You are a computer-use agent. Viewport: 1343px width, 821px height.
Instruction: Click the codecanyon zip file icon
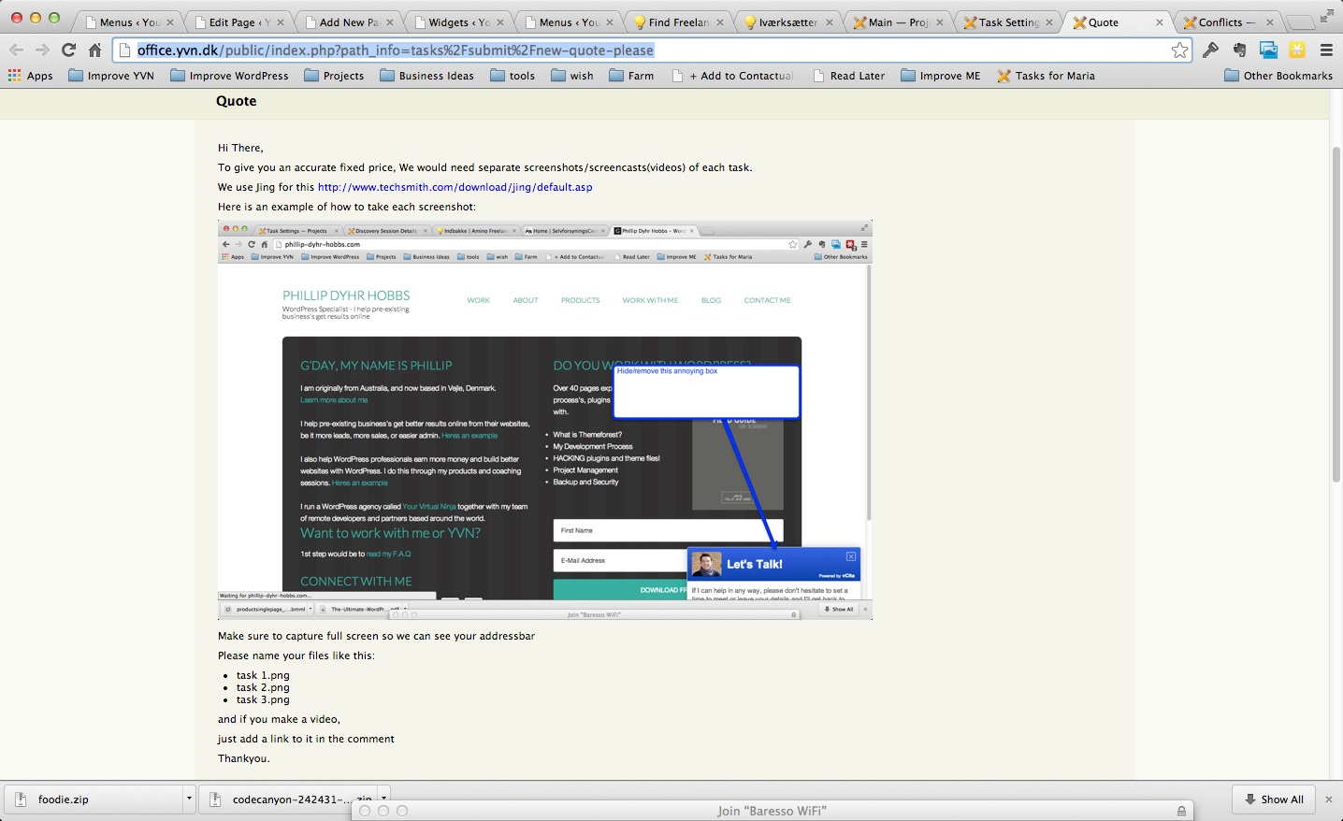215,799
